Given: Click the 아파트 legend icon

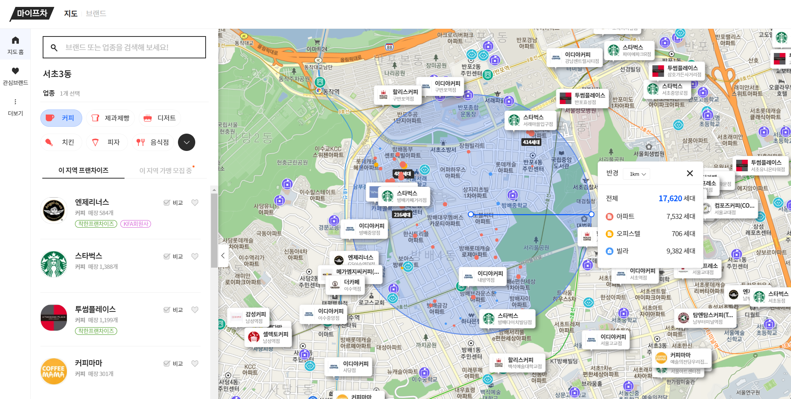Looking at the screenshot, I should (609, 217).
